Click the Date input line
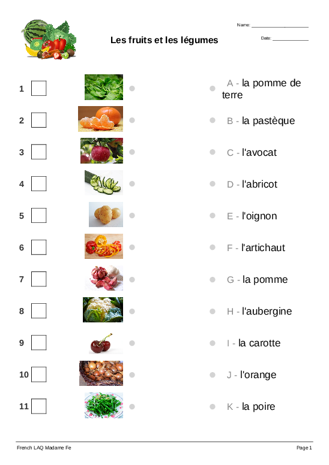 click(x=291, y=38)
